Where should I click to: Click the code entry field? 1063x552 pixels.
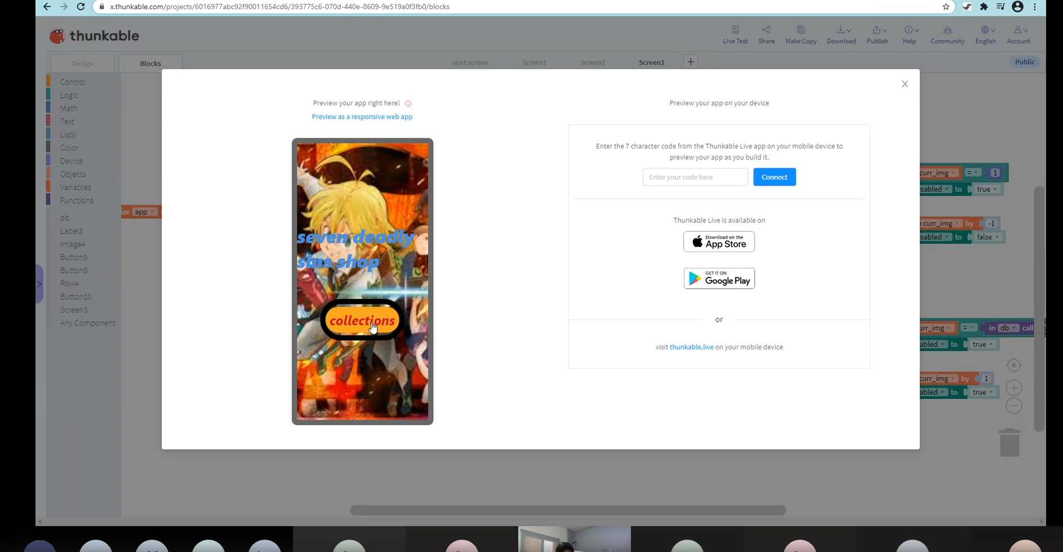(x=695, y=177)
